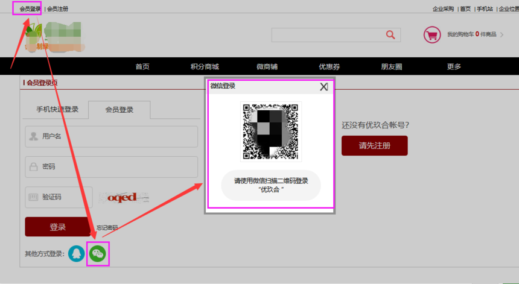The image size is (519, 284).
Task: Go to 首页 in black navigation bar
Action: pos(142,66)
